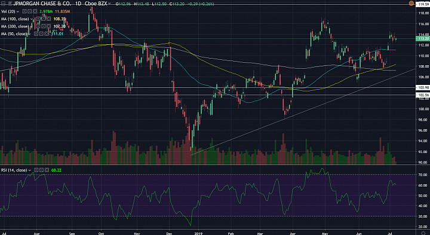430x235 pixels.
Task: Click the volume value 2.978M
Action: pos(46,11)
